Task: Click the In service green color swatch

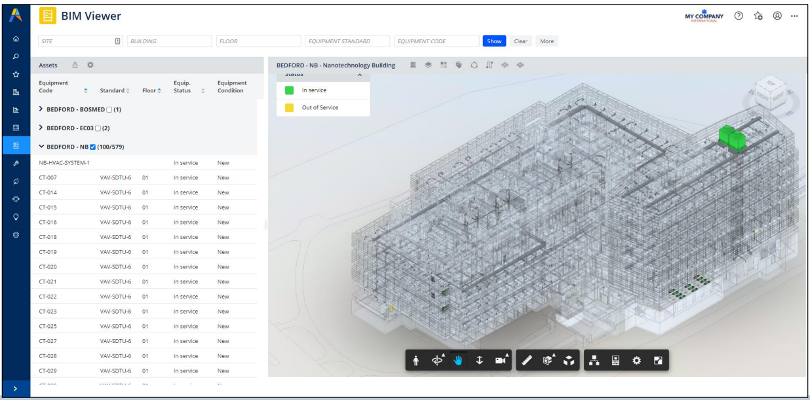Action: tap(289, 90)
